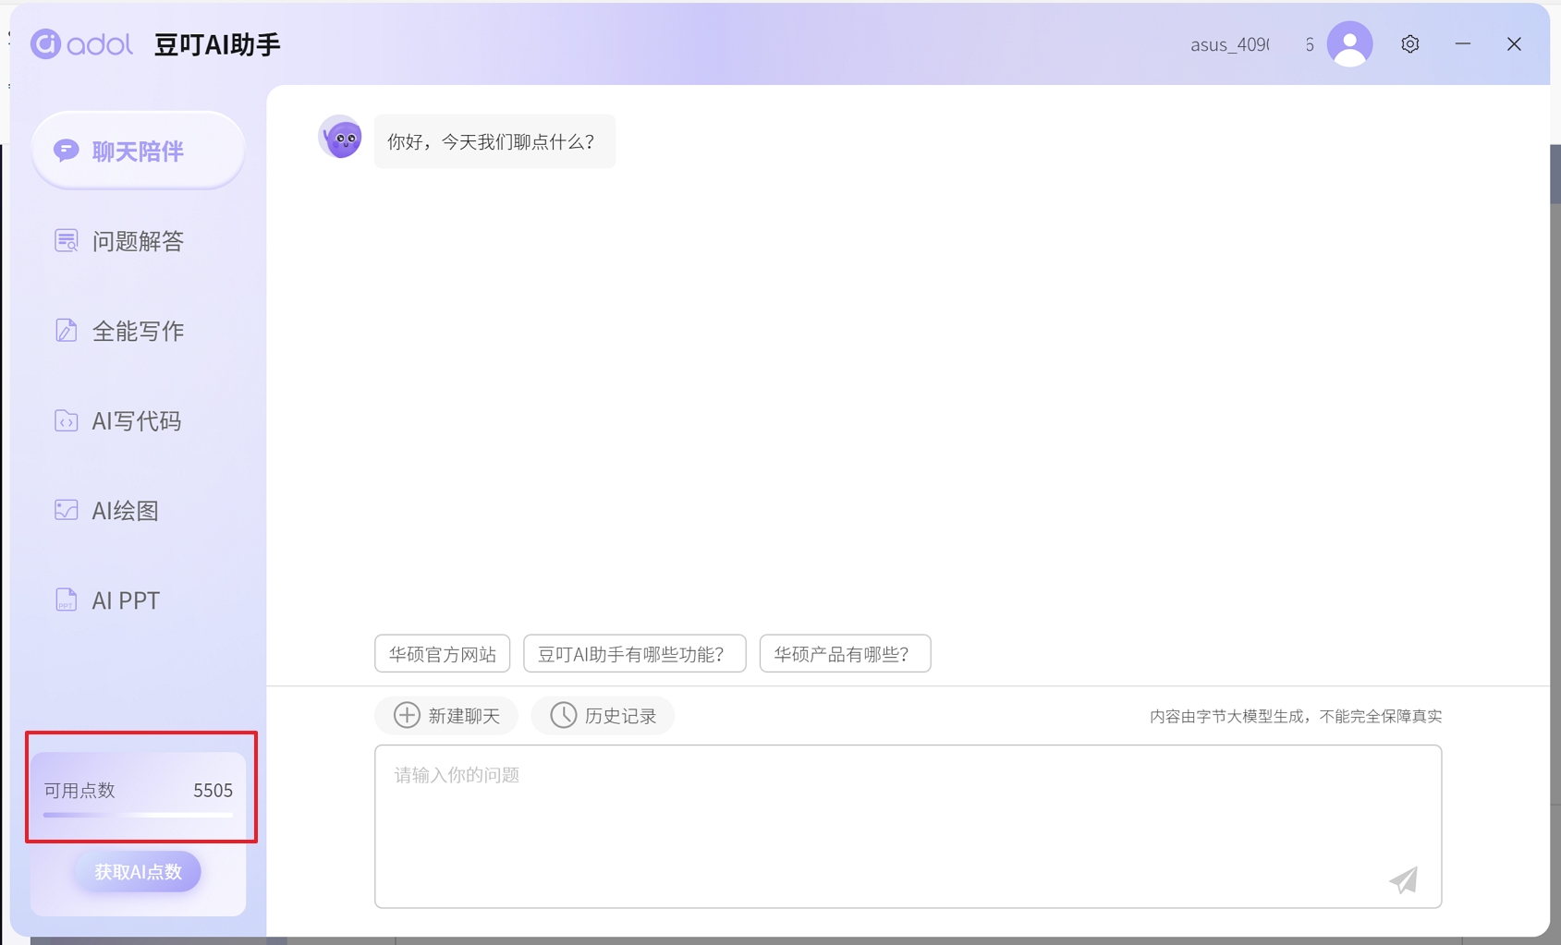Minimize the 豆叮AI助手 window
This screenshot has width=1561, height=945.
[1462, 43]
